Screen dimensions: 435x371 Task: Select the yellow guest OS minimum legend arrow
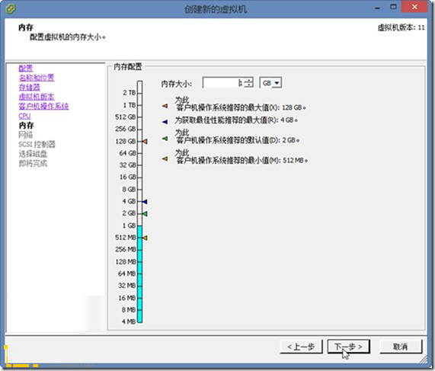click(165, 158)
